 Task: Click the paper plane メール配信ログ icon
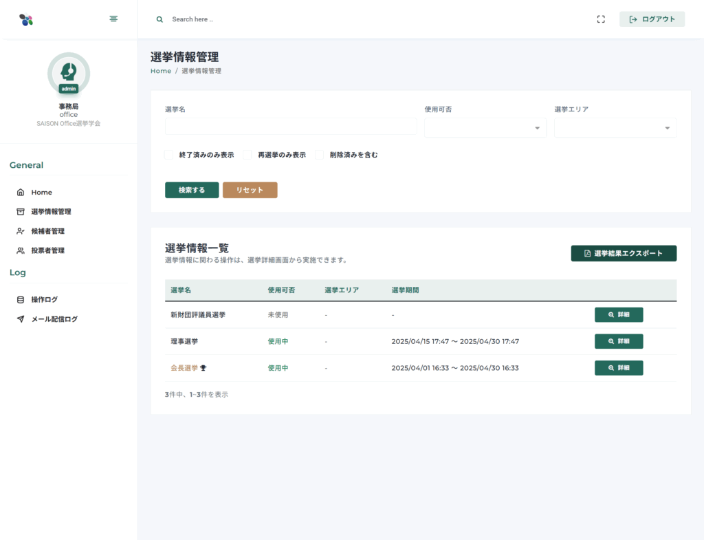pyautogui.click(x=21, y=319)
